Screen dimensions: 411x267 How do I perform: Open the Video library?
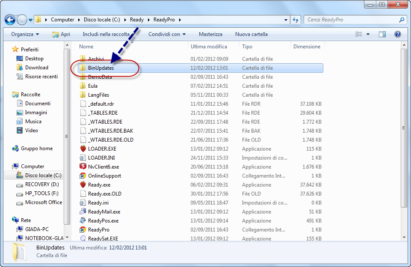pyautogui.click(x=27, y=131)
